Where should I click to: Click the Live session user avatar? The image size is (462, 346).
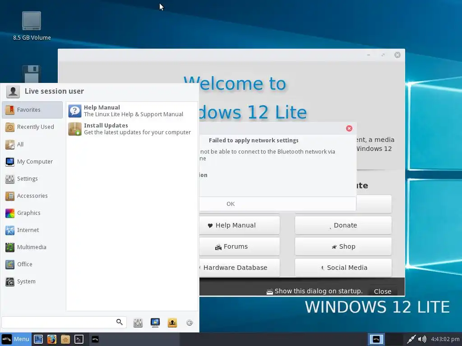pyautogui.click(x=13, y=91)
